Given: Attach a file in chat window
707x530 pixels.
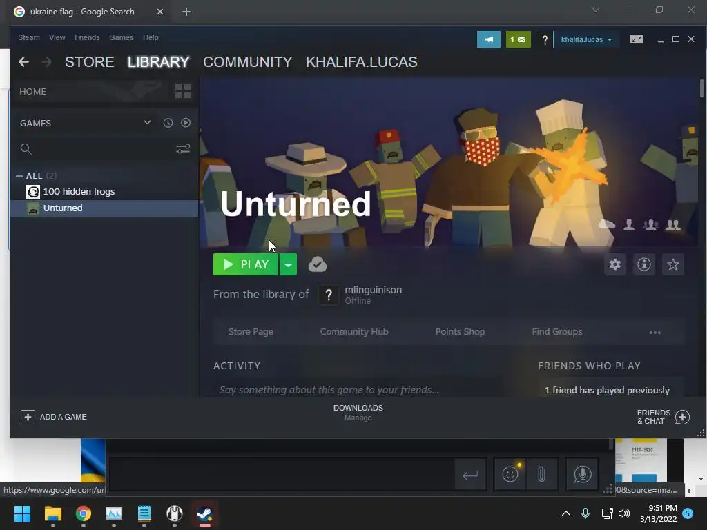Looking at the screenshot, I should 541,474.
